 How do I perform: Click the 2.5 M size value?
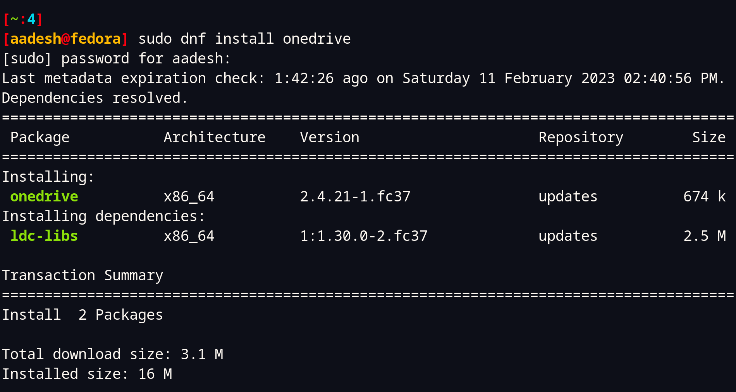tap(705, 236)
